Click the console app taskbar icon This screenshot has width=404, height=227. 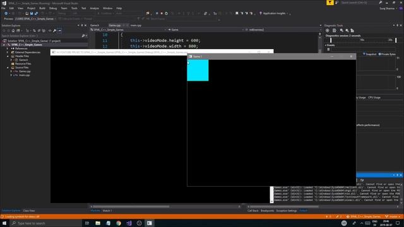150,223
